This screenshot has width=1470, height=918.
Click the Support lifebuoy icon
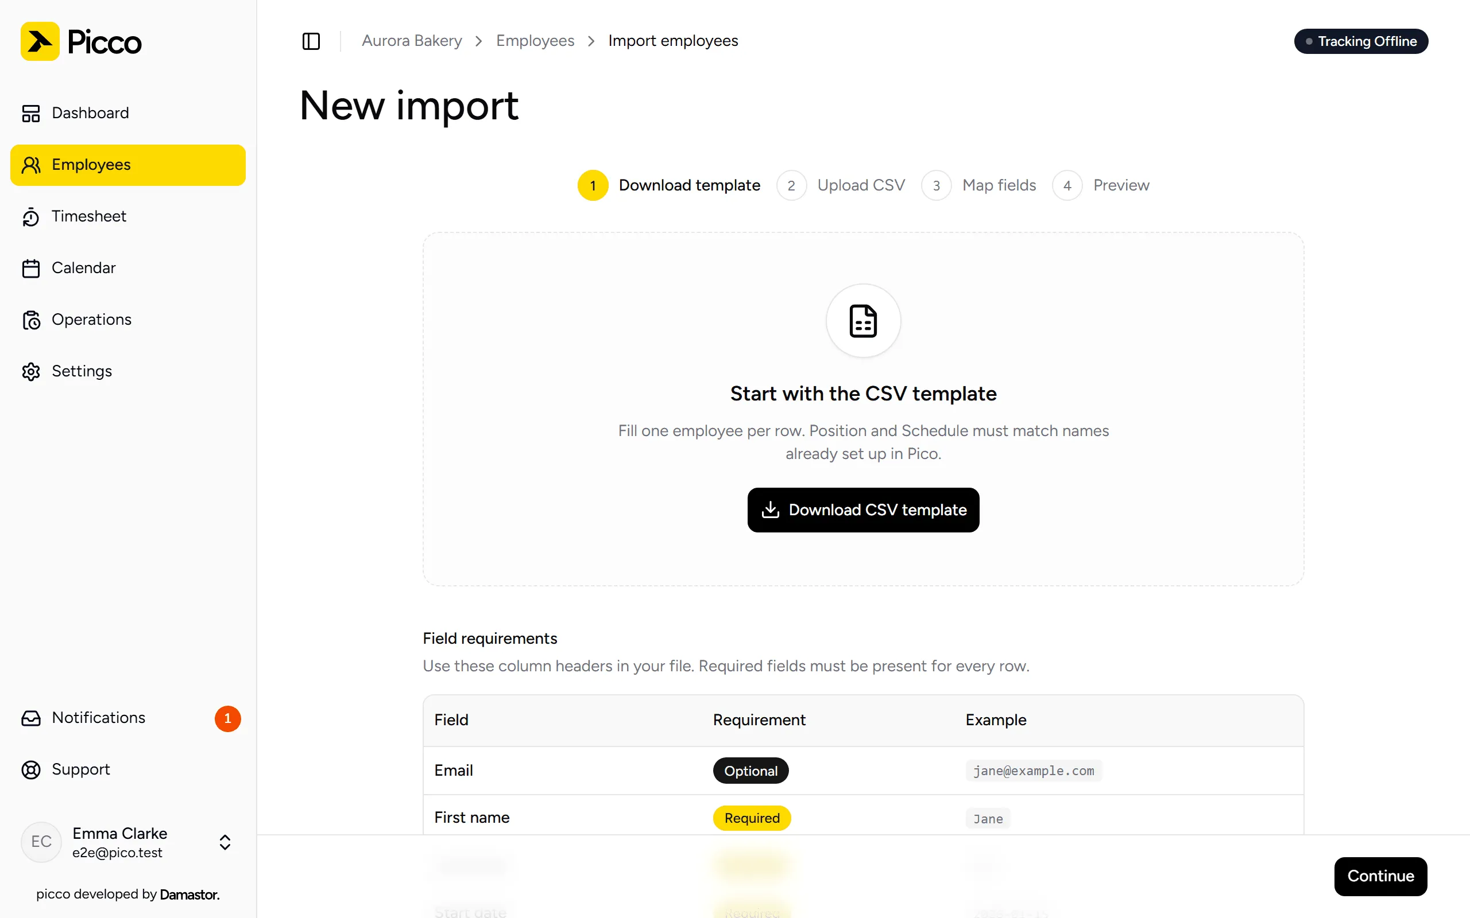coord(31,770)
